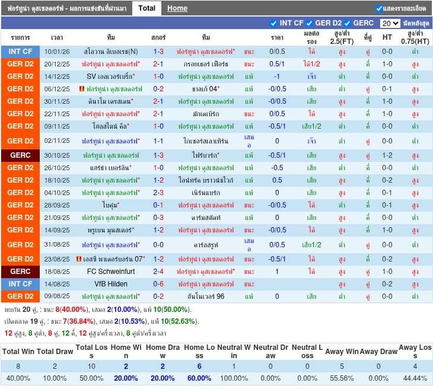Open the dropdown showing 20 recent matches
Image resolution: width=433 pixels, height=389 pixels.
[390, 23]
